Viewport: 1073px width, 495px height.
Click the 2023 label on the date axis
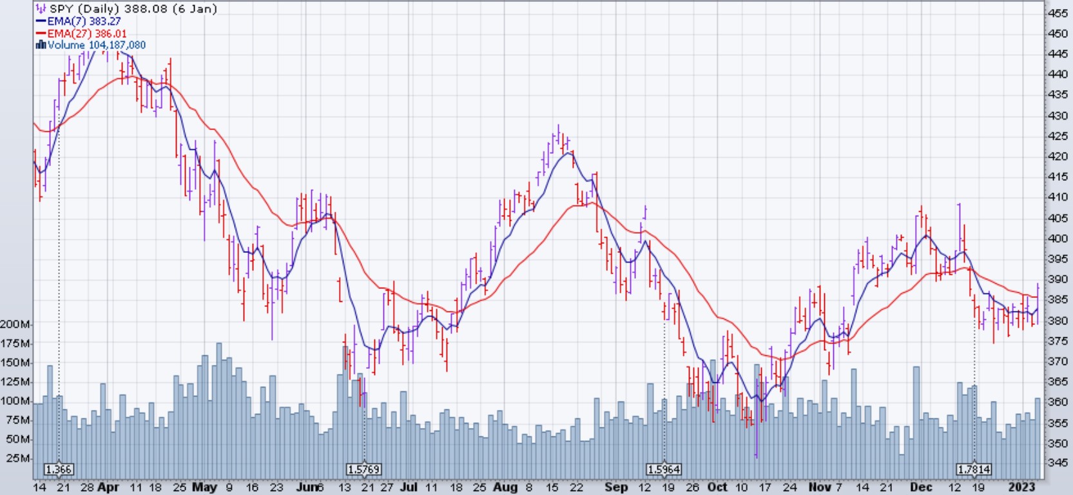coord(1023,487)
